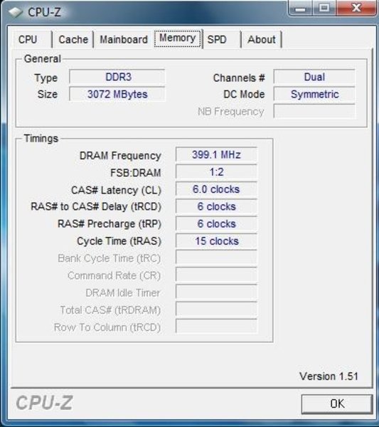The height and width of the screenshot is (427, 379).
Task: Click the CAS# Latency 6.0 clocks field
Action: click(x=216, y=189)
